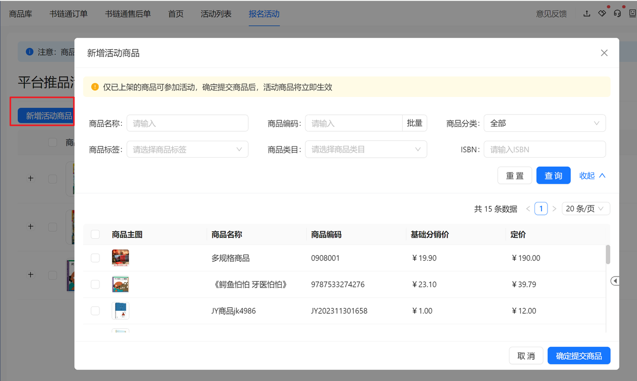
Task: Click the price ¥19.90
Action: [425, 258]
